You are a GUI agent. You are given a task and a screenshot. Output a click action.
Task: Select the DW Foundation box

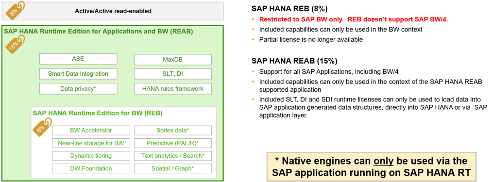click(91, 168)
